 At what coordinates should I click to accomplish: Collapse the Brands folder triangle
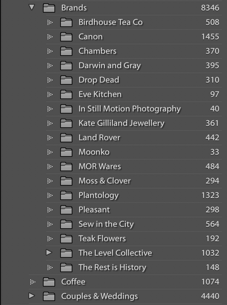pos(32,8)
